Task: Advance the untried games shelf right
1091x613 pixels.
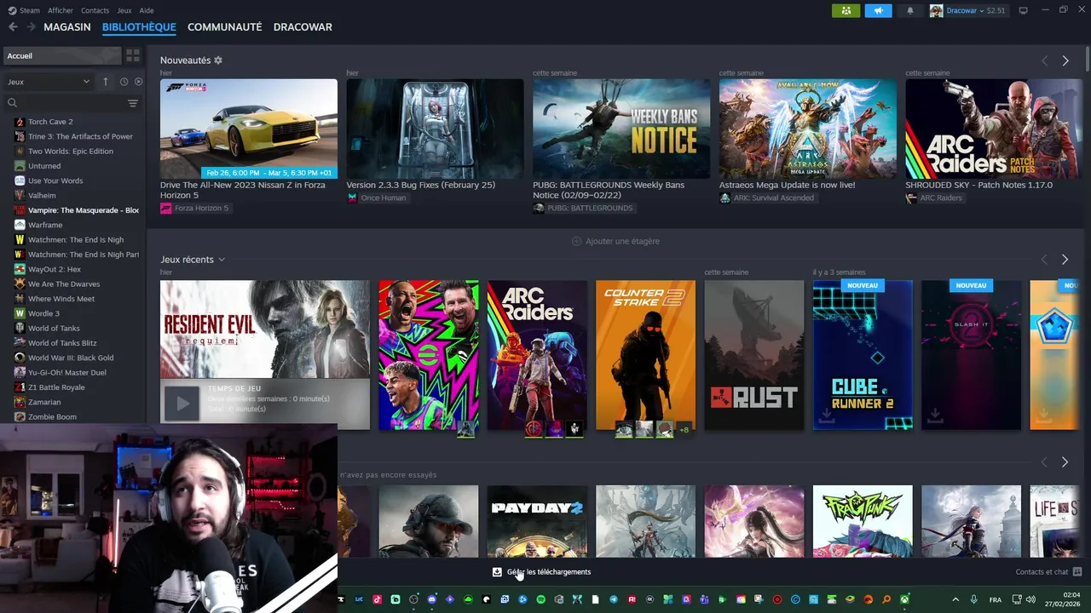Action: pos(1065,461)
